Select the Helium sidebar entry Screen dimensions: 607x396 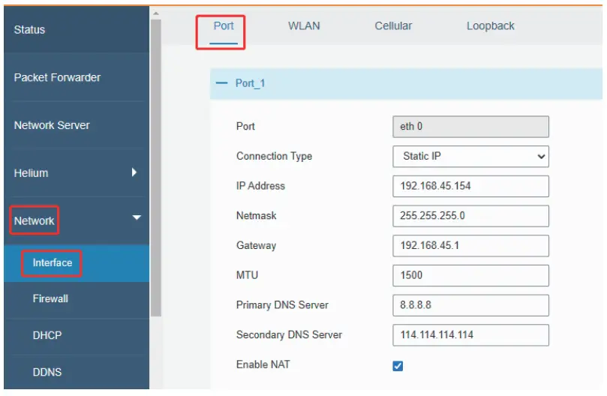point(31,173)
